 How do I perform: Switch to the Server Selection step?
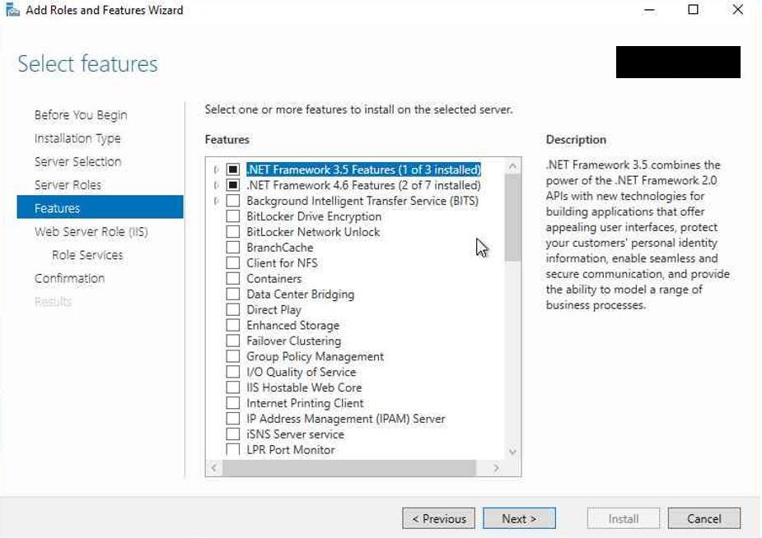77,162
